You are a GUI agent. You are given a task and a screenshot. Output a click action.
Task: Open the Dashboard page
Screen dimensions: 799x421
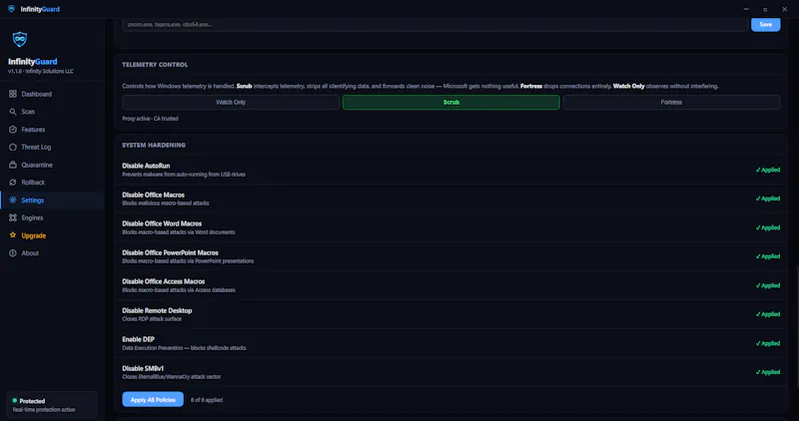click(52, 94)
